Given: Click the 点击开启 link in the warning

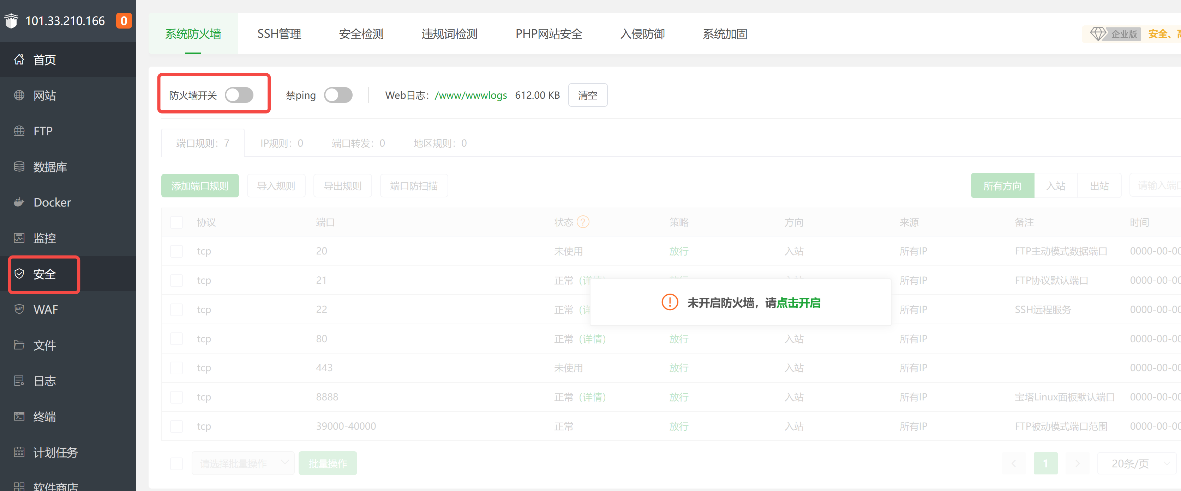Looking at the screenshot, I should (x=798, y=303).
